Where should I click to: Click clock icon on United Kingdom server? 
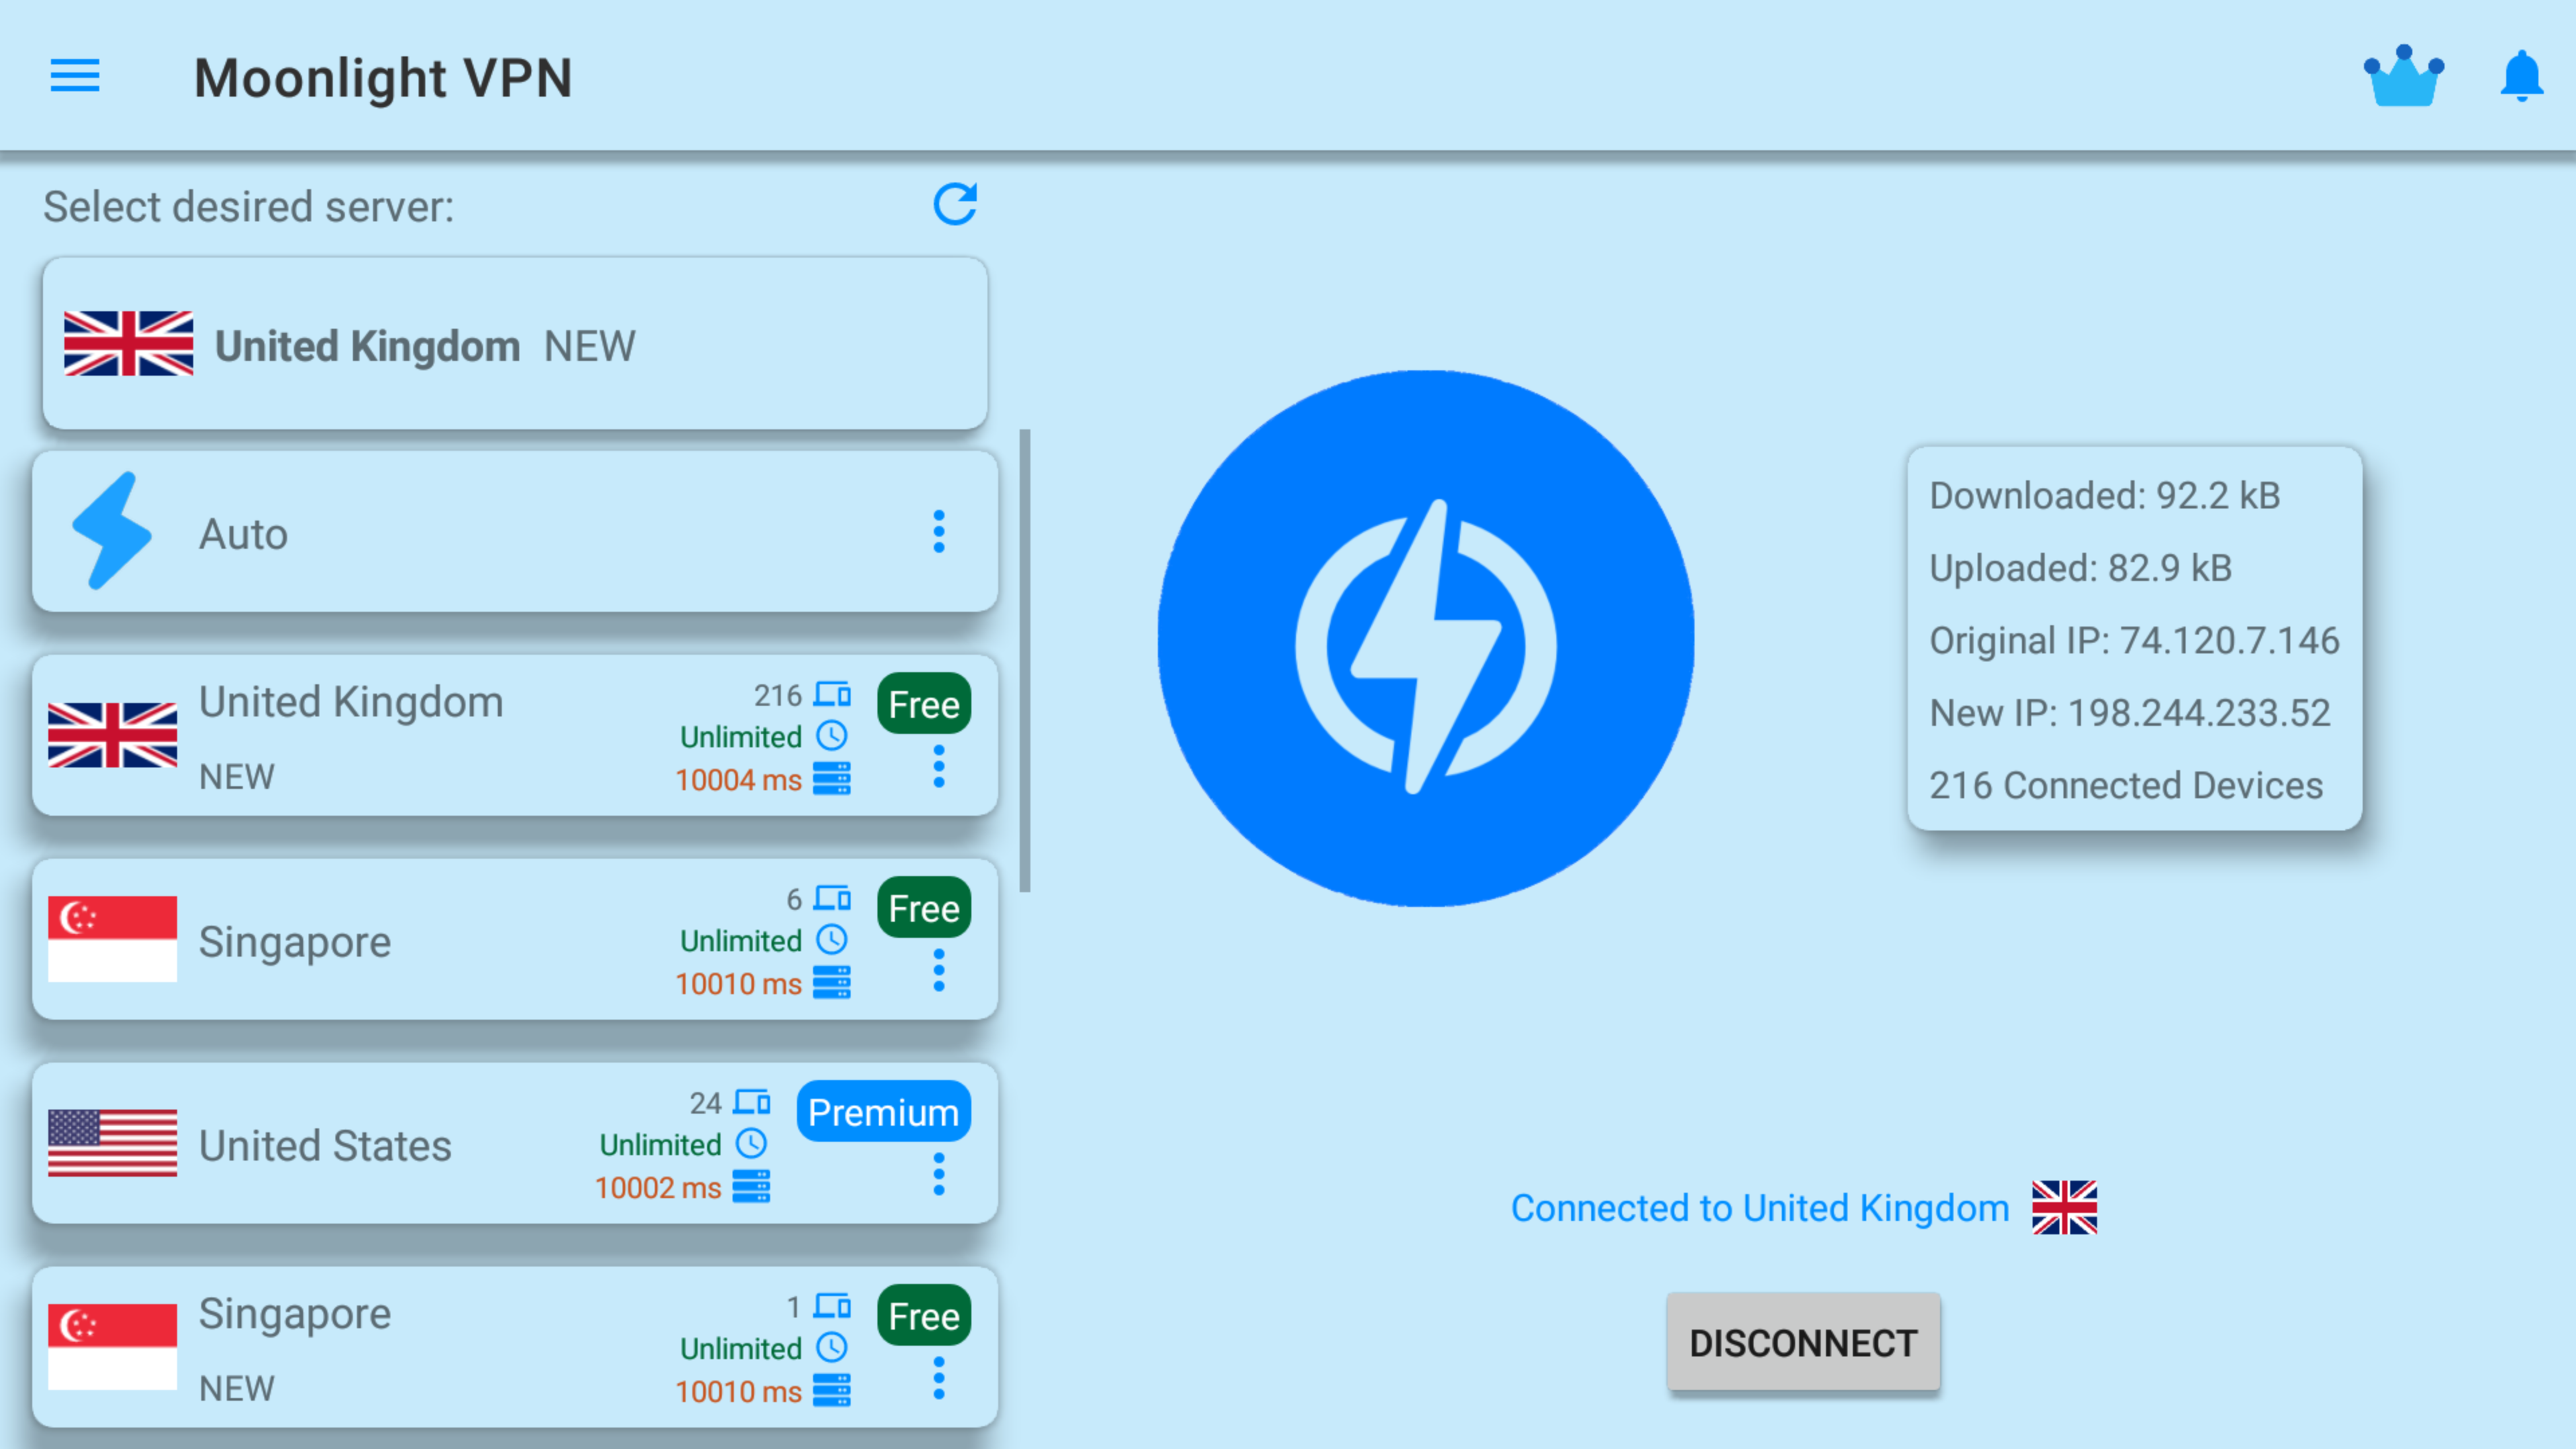click(832, 736)
